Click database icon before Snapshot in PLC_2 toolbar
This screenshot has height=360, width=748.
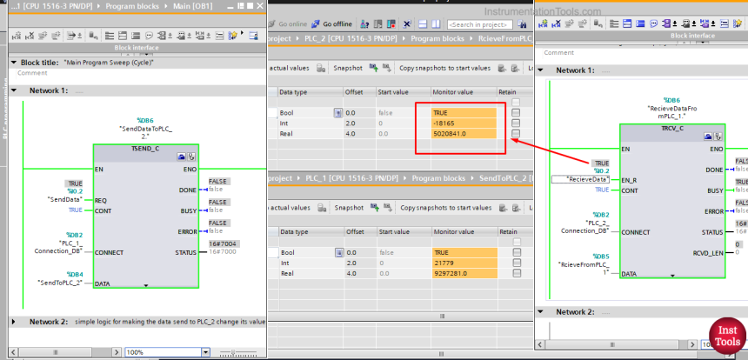click(322, 68)
